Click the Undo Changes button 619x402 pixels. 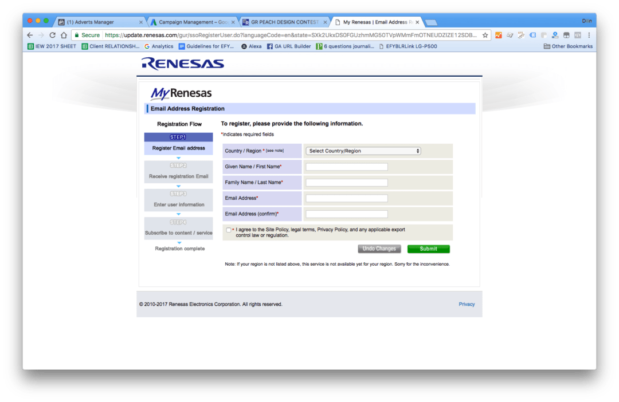coord(379,249)
